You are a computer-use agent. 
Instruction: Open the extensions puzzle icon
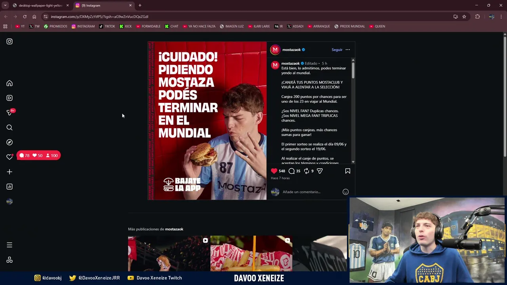click(x=477, y=17)
